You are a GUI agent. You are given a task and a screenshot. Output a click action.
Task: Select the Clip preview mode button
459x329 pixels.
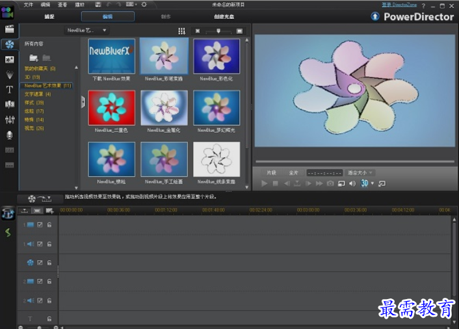[271, 173]
